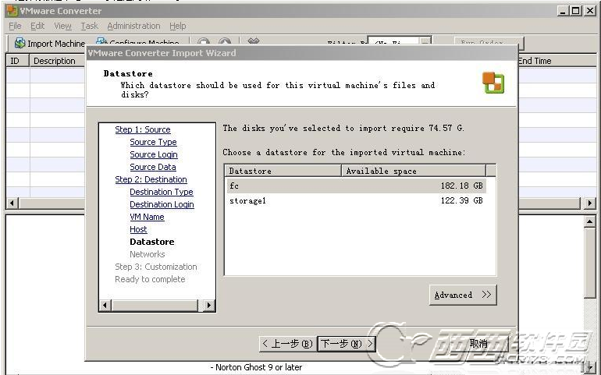This screenshot has width=601, height=375.
Task: Select the fc datastore row
Action: pyautogui.click(x=356, y=186)
